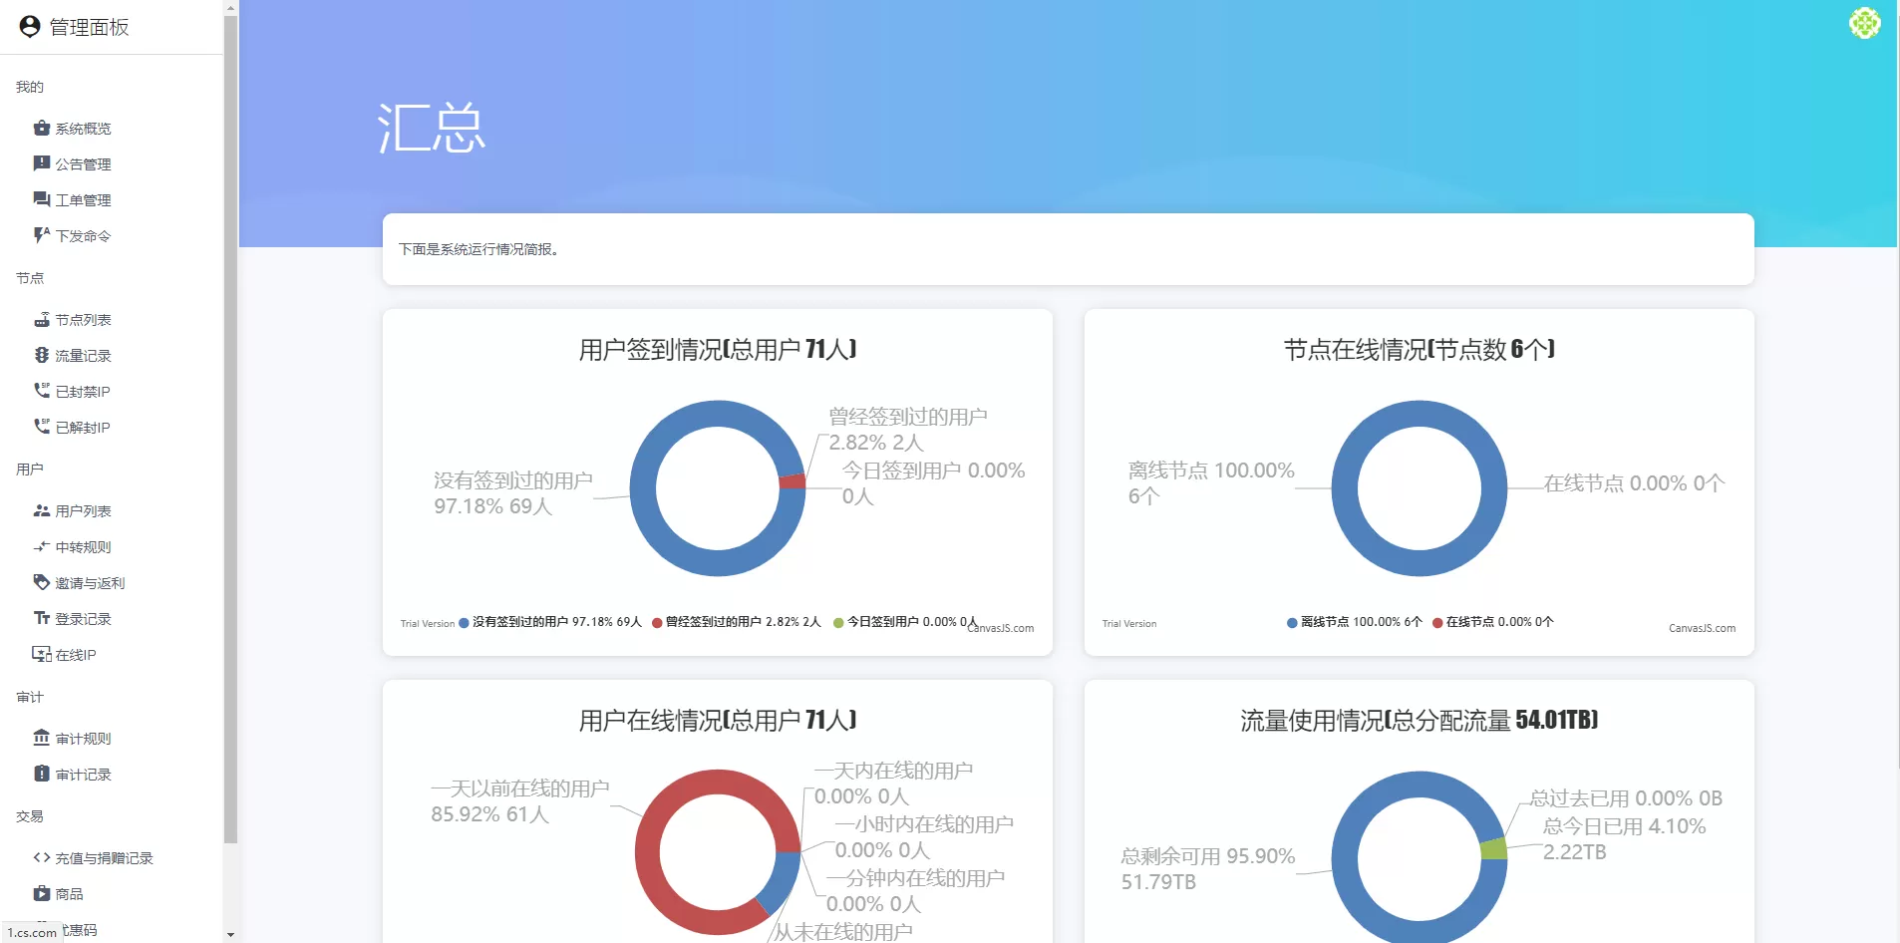1900x943 pixels.
Task: Click the 工单管理 chat bubble icon
Action: (41, 199)
